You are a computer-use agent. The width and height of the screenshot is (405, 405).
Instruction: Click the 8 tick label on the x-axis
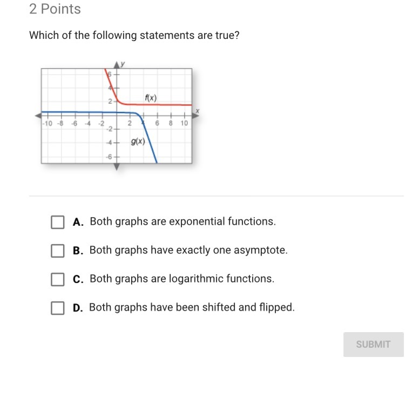click(x=171, y=123)
